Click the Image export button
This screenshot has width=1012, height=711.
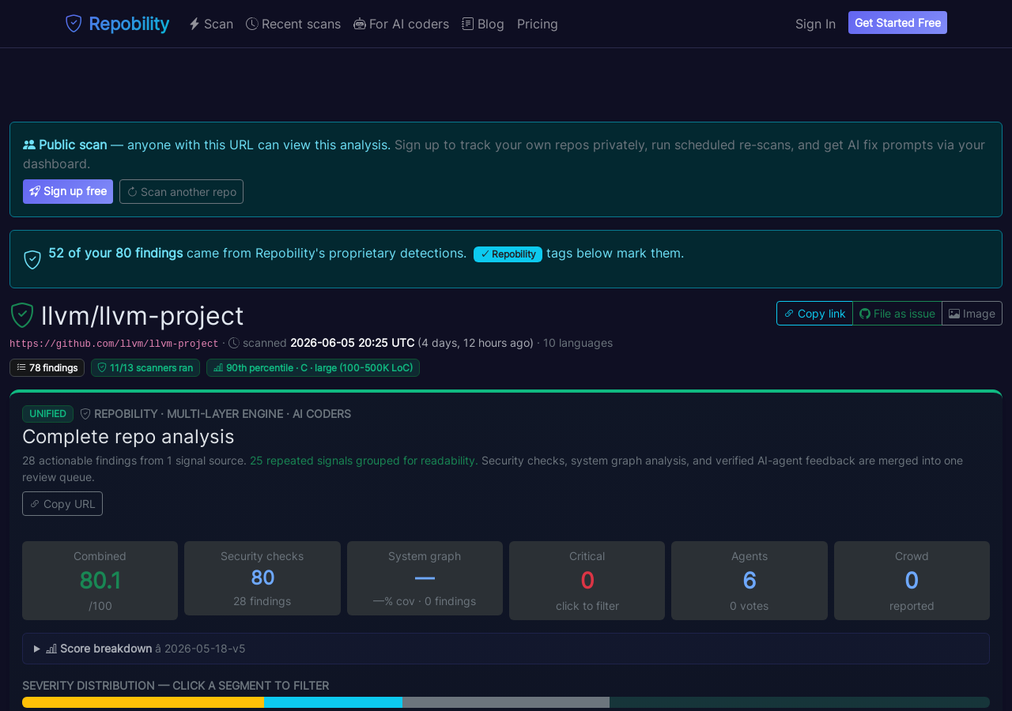click(x=972, y=313)
